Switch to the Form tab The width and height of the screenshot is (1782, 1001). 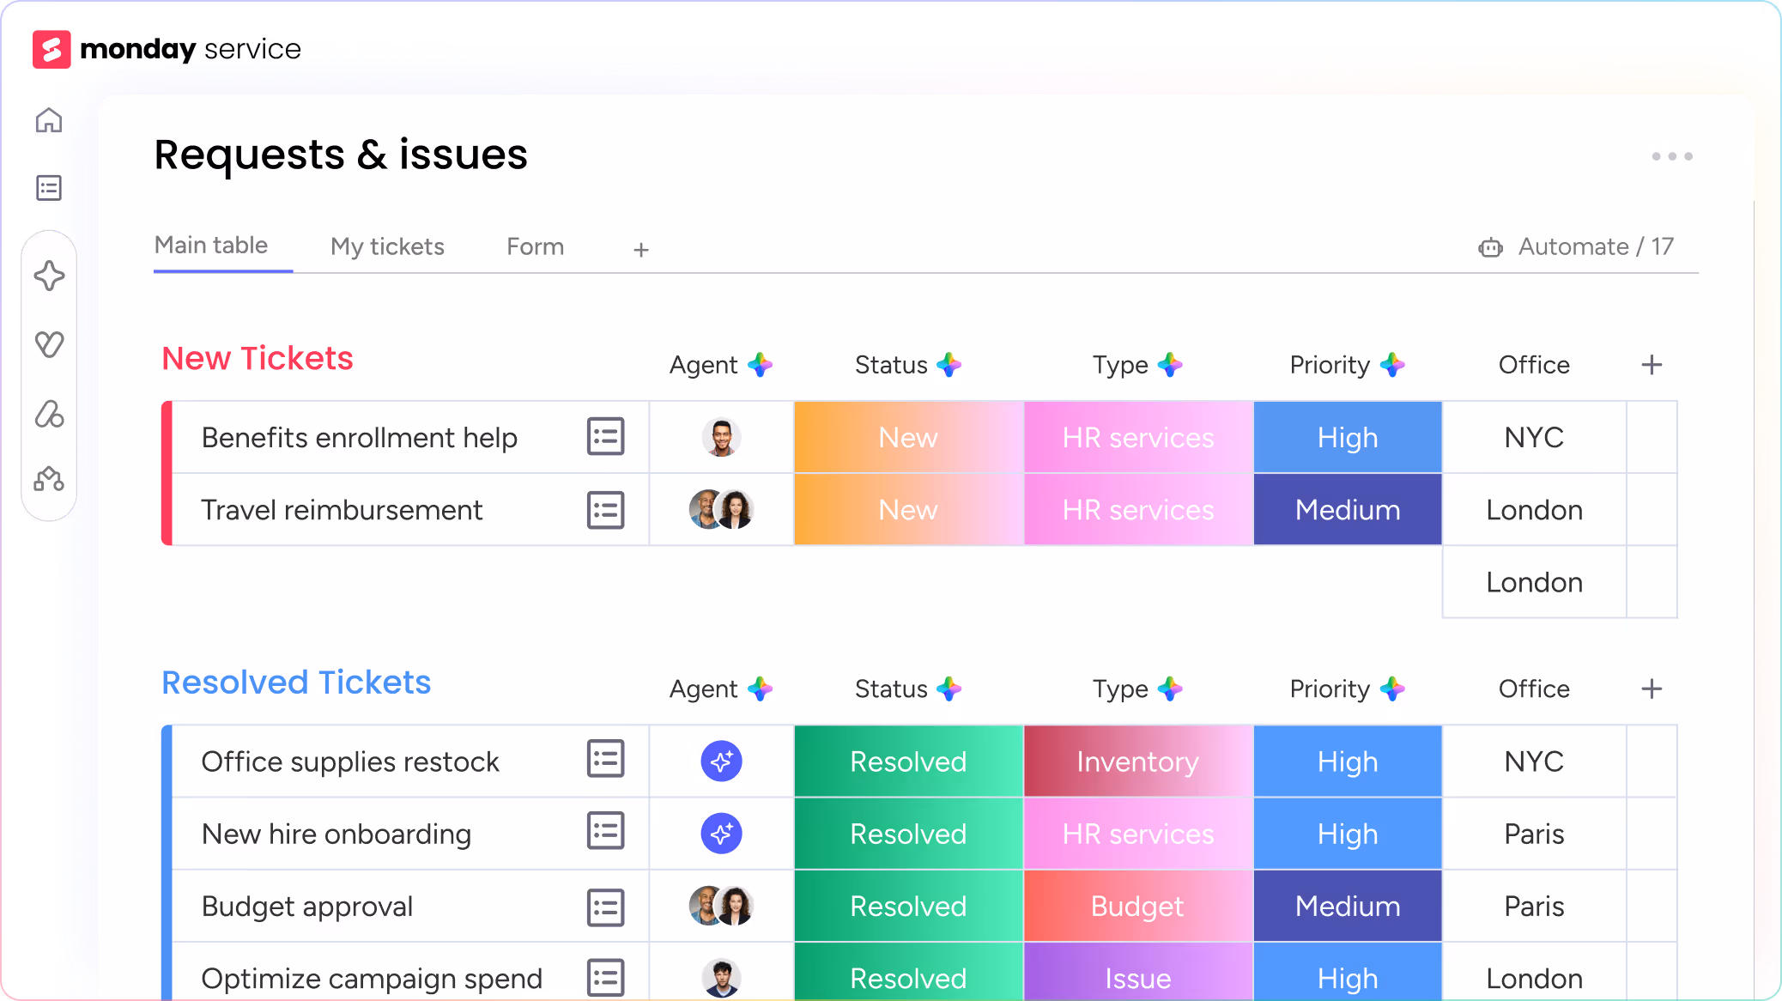coord(535,247)
